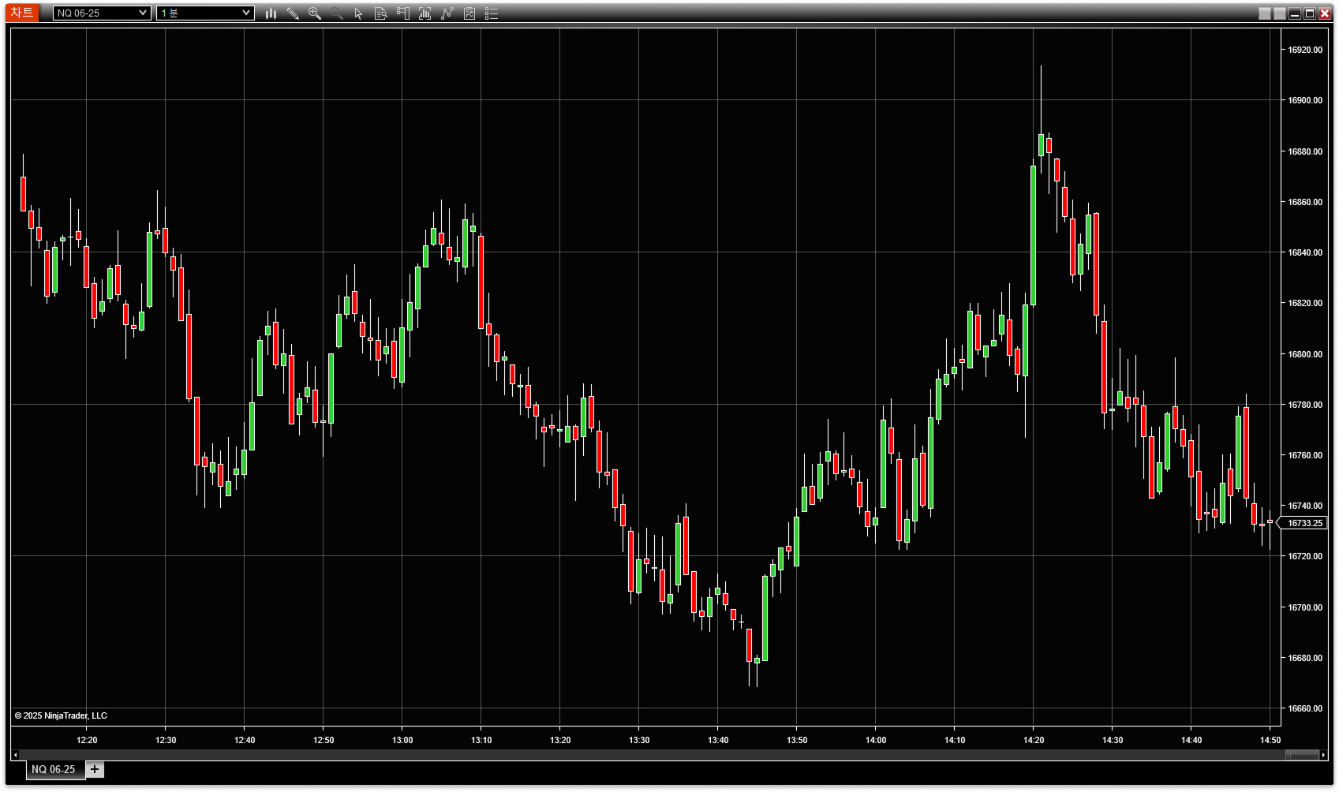The height and width of the screenshot is (792, 1339).
Task: Select the drawing tools pencil icon
Action: 293,13
